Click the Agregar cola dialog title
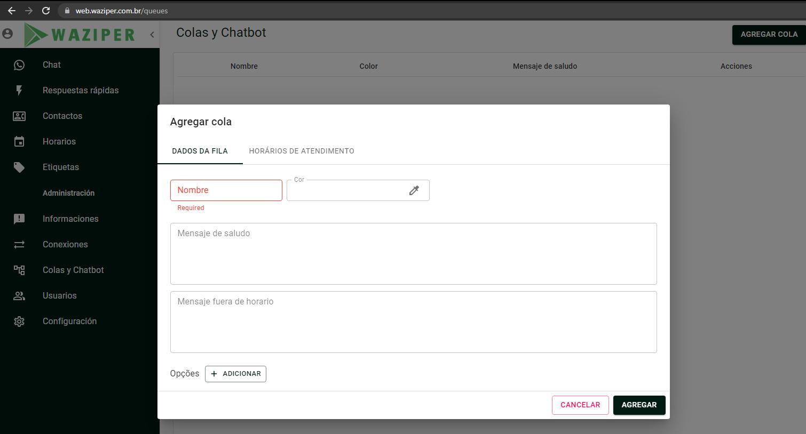 pos(201,122)
